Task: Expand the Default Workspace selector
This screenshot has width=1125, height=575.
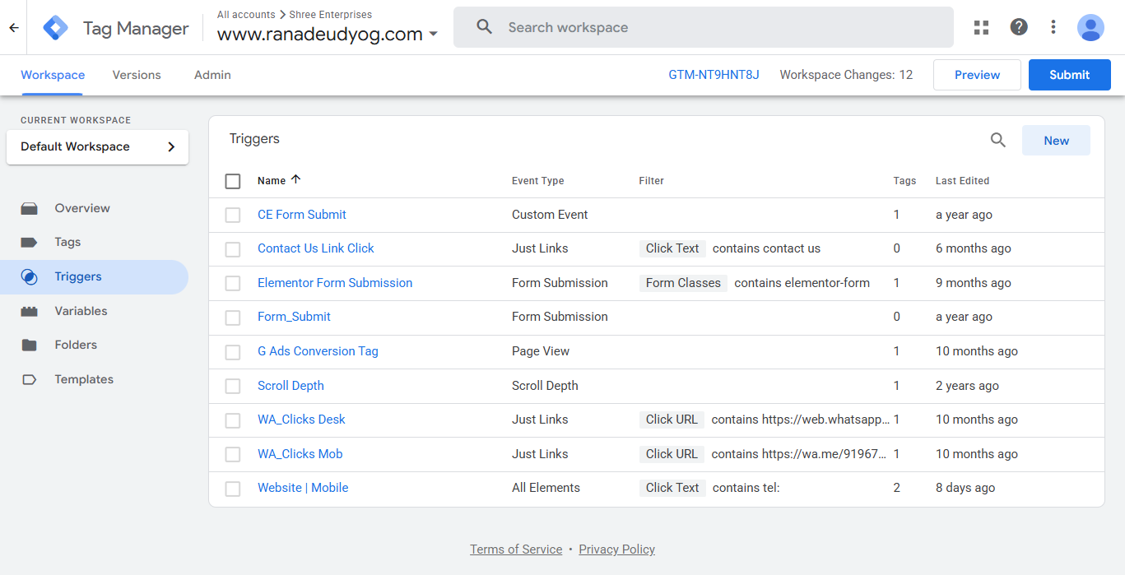Action: tap(97, 146)
